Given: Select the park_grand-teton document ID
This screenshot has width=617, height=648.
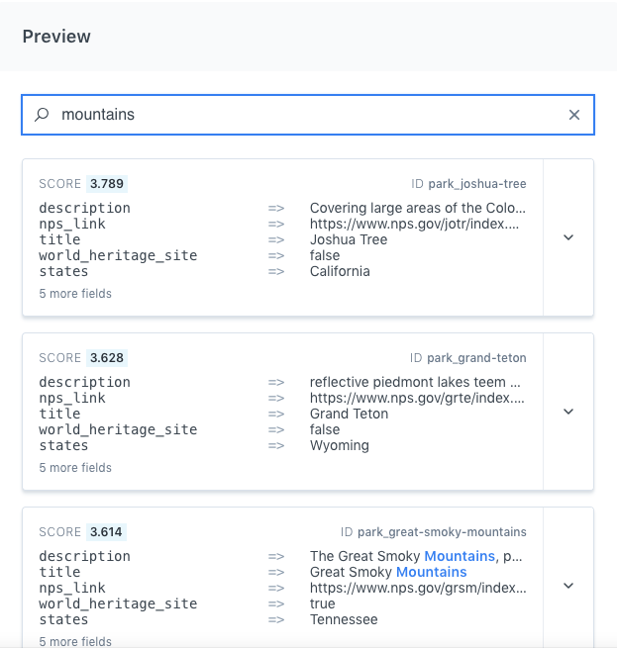Looking at the screenshot, I should pyautogui.click(x=476, y=358).
